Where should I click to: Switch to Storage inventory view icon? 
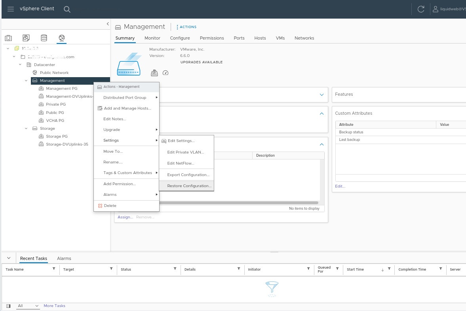[44, 38]
